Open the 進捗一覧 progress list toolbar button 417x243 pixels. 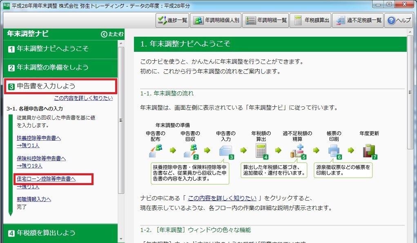(x=172, y=20)
